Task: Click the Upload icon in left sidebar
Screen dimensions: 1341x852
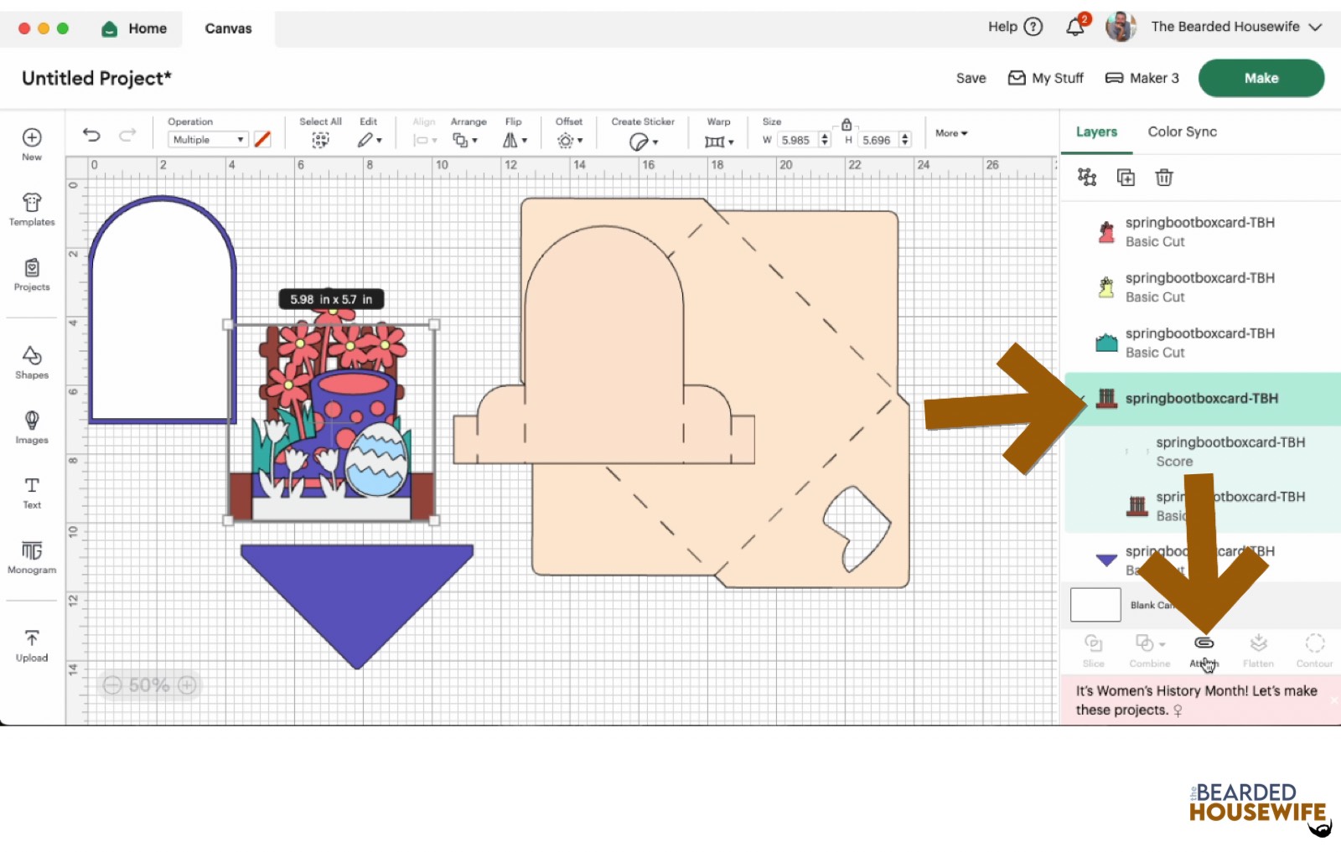Action: [x=31, y=645]
